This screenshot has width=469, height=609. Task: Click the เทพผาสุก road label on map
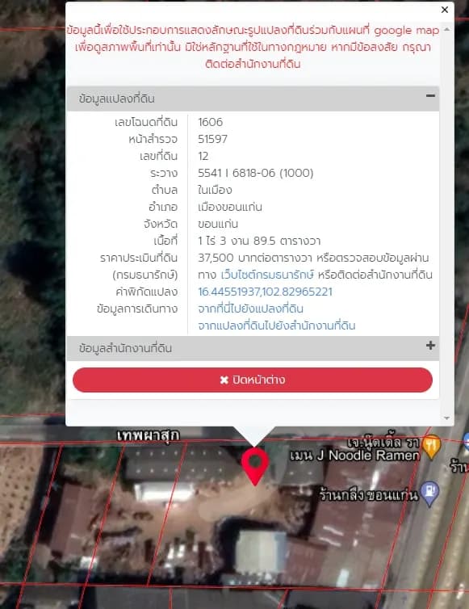[148, 435]
